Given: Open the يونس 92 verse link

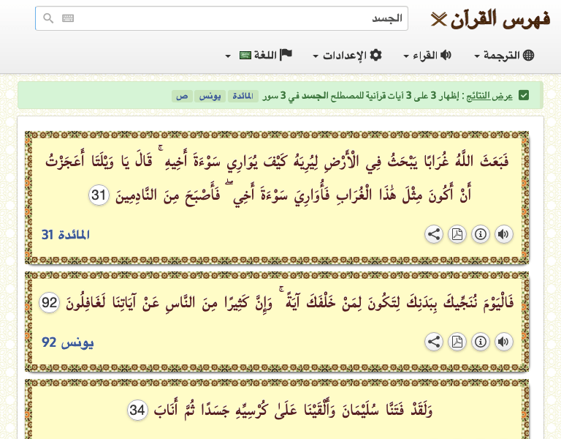Looking at the screenshot, I should click(x=68, y=342).
